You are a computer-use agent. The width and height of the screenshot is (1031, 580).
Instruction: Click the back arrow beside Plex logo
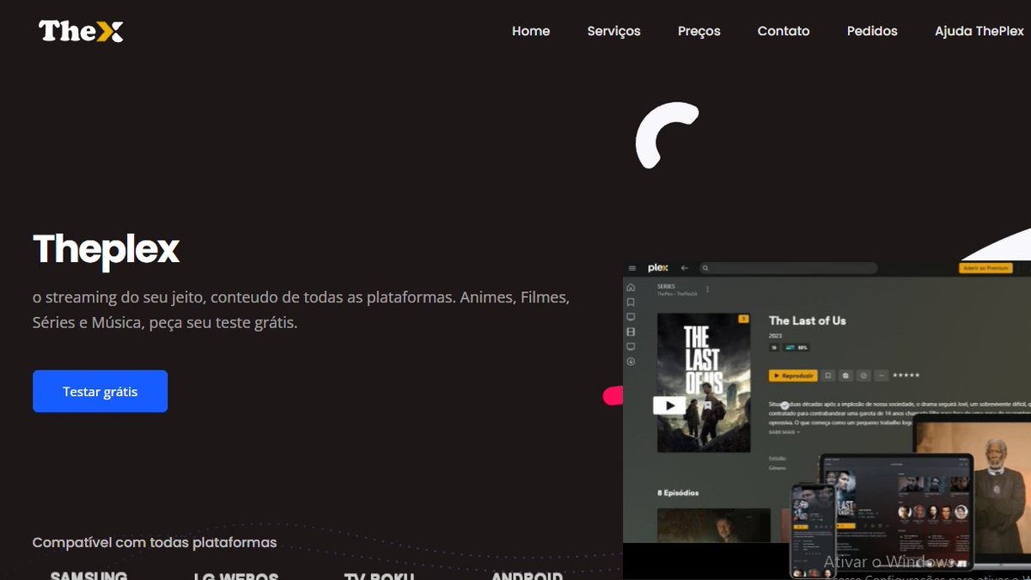point(685,268)
